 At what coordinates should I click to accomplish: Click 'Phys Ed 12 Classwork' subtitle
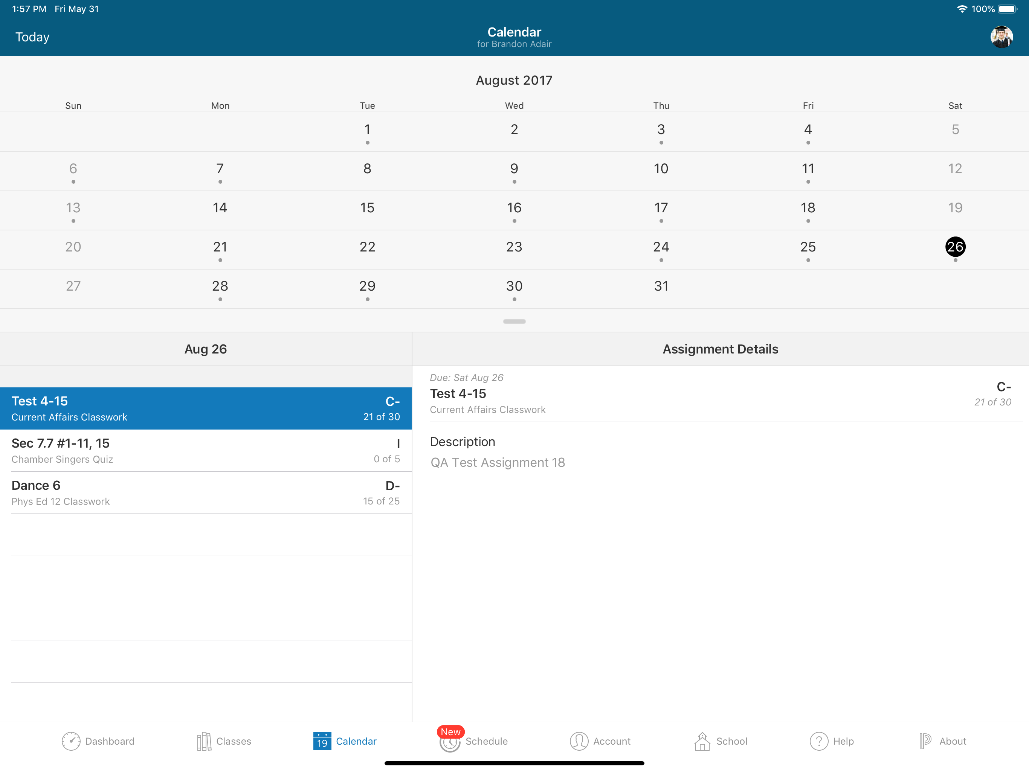(61, 502)
